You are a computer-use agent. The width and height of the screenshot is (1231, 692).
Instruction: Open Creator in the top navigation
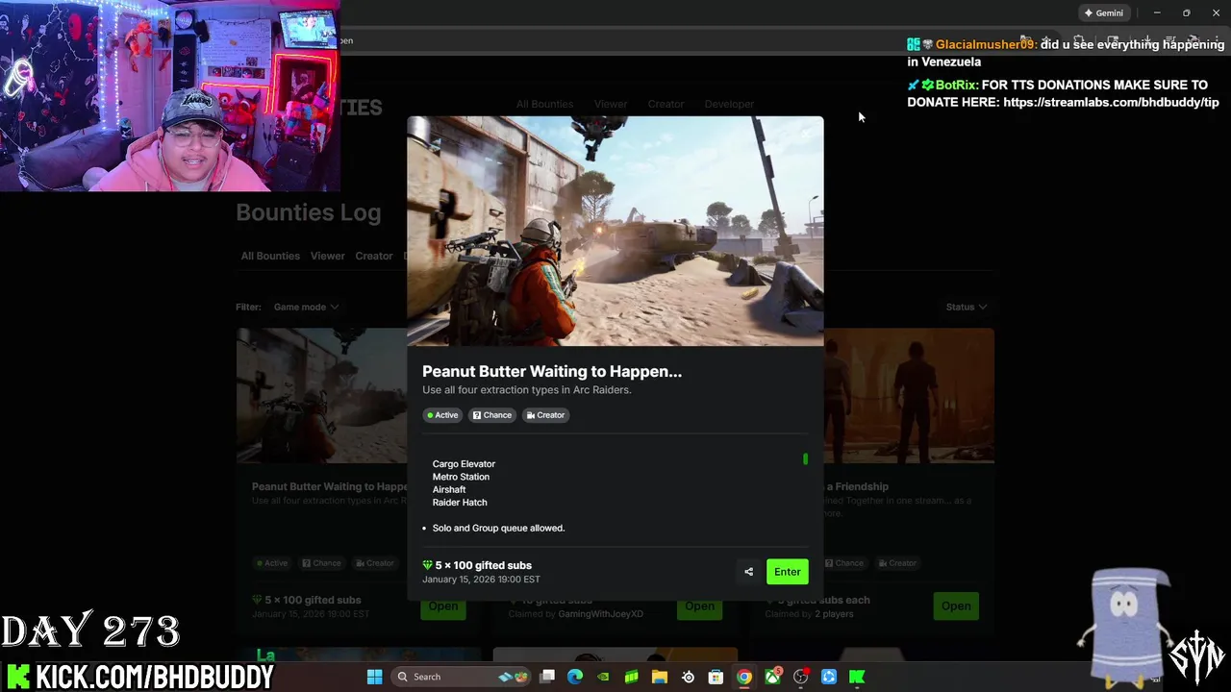coord(666,104)
